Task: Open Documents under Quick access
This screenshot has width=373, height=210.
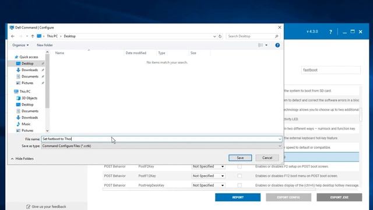Action: pyautogui.click(x=30, y=76)
